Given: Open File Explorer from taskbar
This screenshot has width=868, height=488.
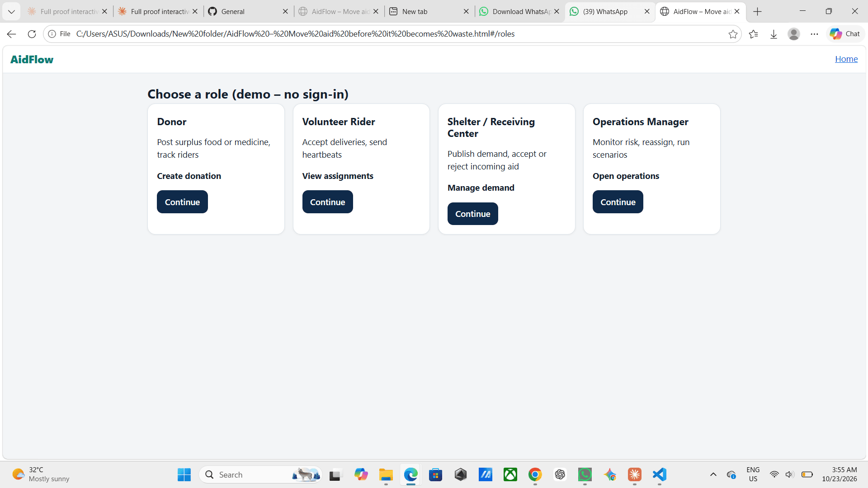Looking at the screenshot, I should click(386, 474).
